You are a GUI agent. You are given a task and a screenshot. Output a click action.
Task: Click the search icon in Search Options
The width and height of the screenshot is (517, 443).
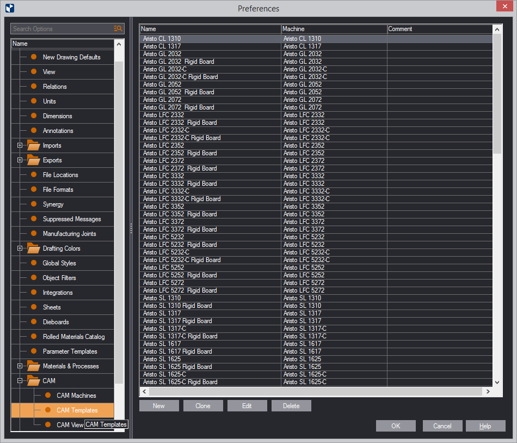coord(118,29)
